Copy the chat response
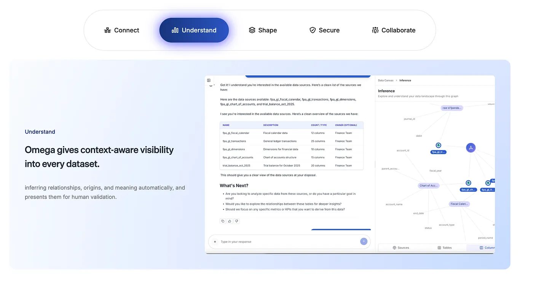The image size is (533, 282). click(x=223, y=221)
